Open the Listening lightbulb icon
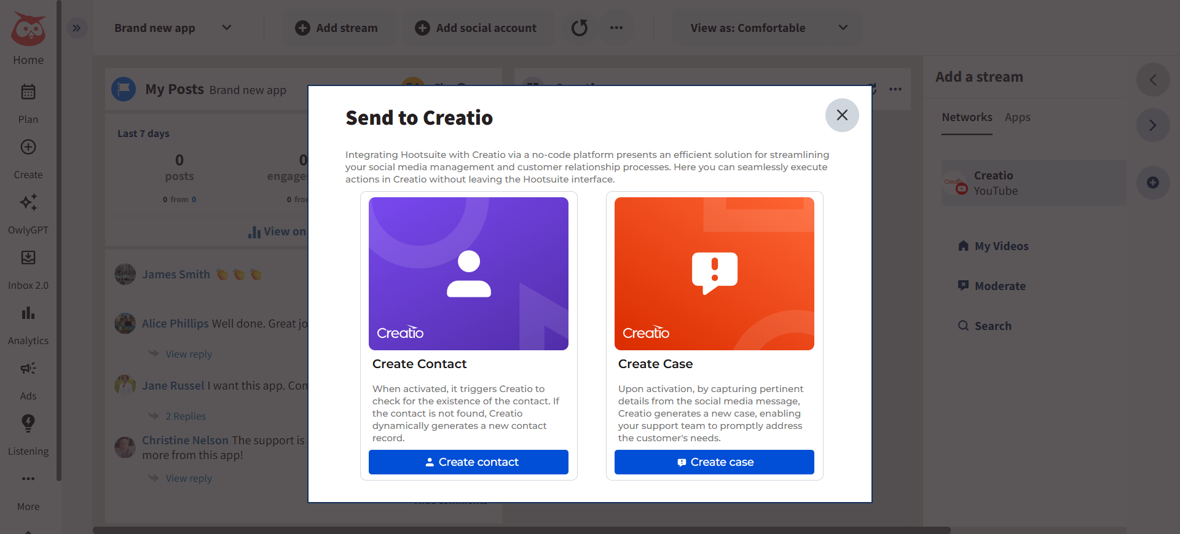1180x534 pixels. (28, 423)
